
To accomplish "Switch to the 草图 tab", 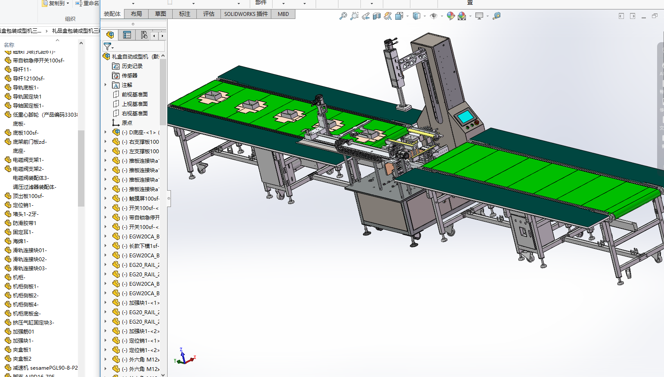I will coord(160,14).
